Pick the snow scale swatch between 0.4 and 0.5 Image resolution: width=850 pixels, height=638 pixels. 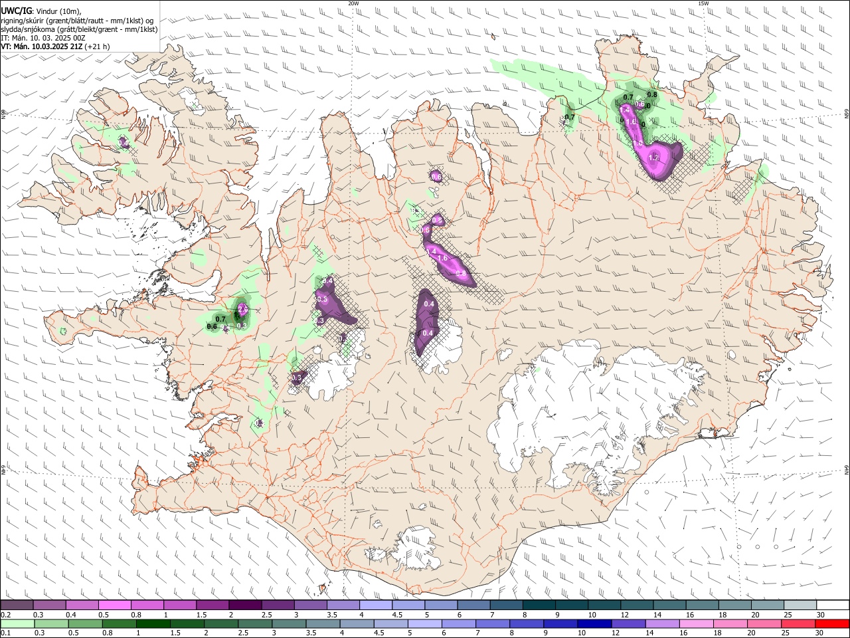point(82,605)
